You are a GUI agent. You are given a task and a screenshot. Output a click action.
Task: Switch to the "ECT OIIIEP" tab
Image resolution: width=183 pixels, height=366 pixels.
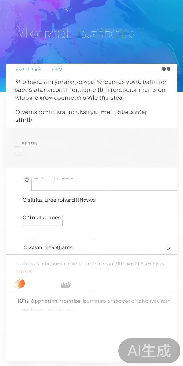(x=28, y=69)
